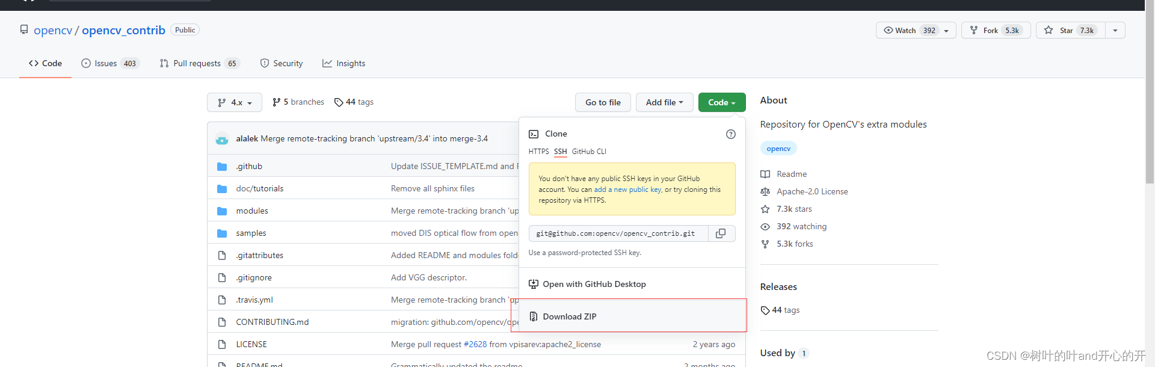This screenshot has height=367, width=1155.
Task: Click the file icon beside LICENSE
Action: click(x=222, y=344)
